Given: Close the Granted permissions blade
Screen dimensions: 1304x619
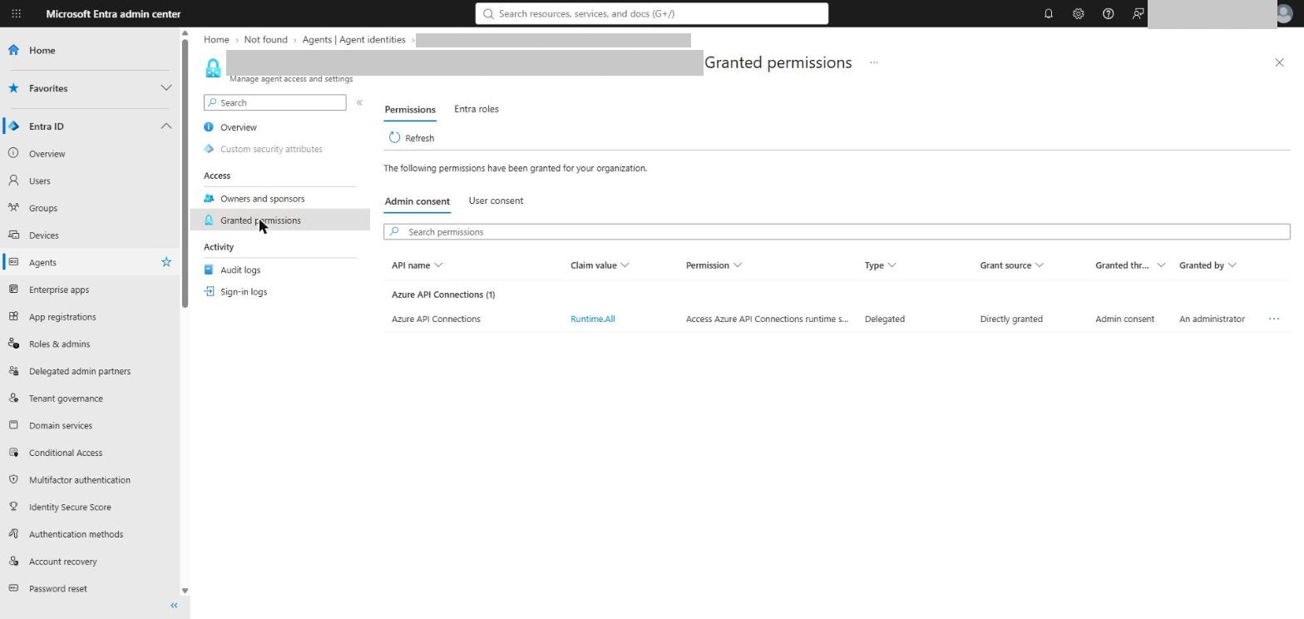Looking at the screenshot, I should 1279,62.
